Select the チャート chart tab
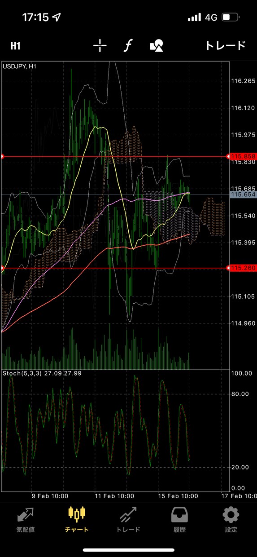 click(x=77, y=520)
